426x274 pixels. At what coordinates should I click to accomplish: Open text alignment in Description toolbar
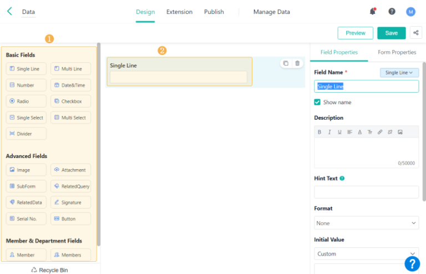pos(349,132)
